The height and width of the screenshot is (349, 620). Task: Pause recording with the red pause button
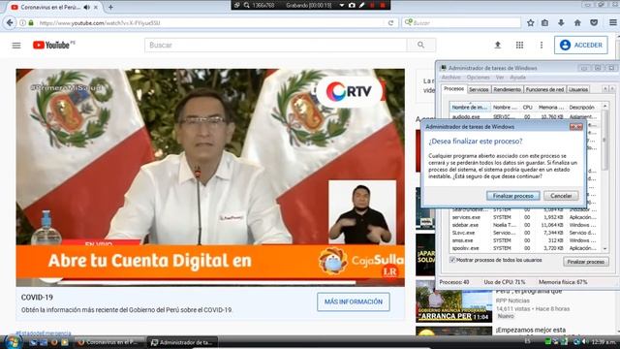click(372, 5)
